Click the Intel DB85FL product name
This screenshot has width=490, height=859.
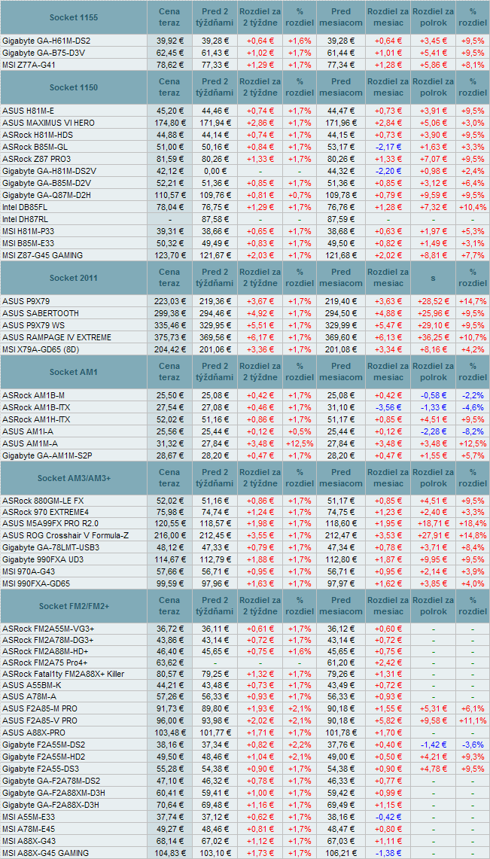pos(26,207)
